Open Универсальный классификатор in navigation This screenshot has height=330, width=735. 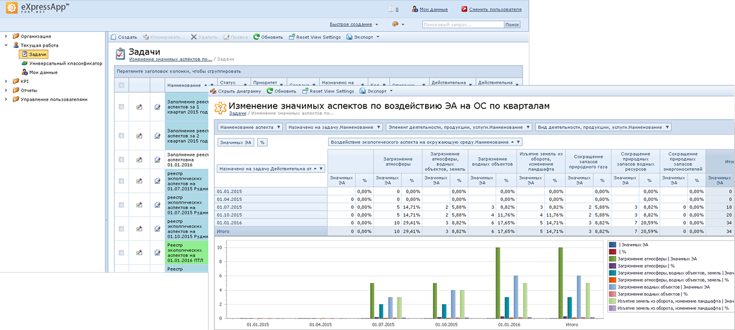(62, 63)
